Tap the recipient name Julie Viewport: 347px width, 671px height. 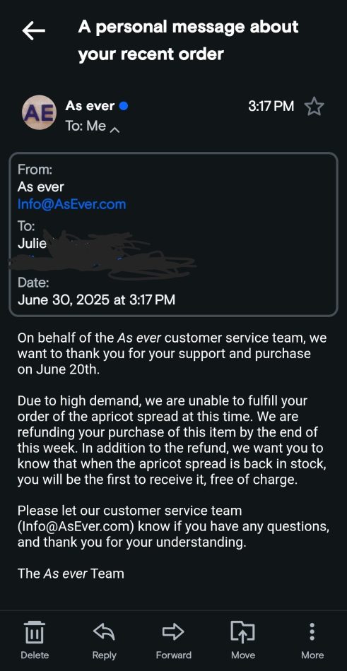[x=32, y=244]
